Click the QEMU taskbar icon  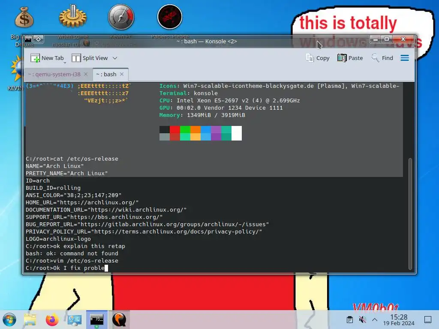click(119, 320)
